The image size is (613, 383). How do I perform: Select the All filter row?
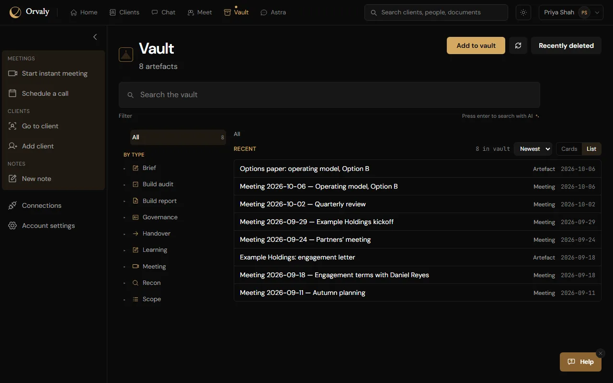point(178,137)
